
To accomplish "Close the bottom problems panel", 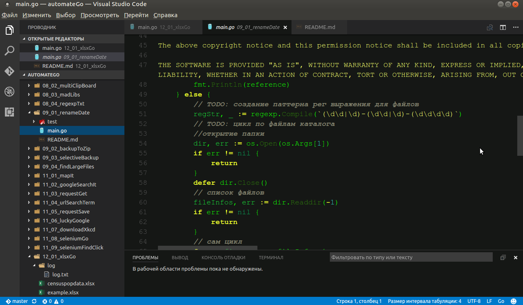I will [x=516, y=258].
